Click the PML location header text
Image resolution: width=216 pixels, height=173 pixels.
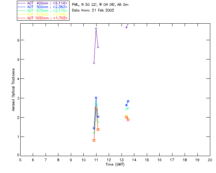[x=100, y=5]
